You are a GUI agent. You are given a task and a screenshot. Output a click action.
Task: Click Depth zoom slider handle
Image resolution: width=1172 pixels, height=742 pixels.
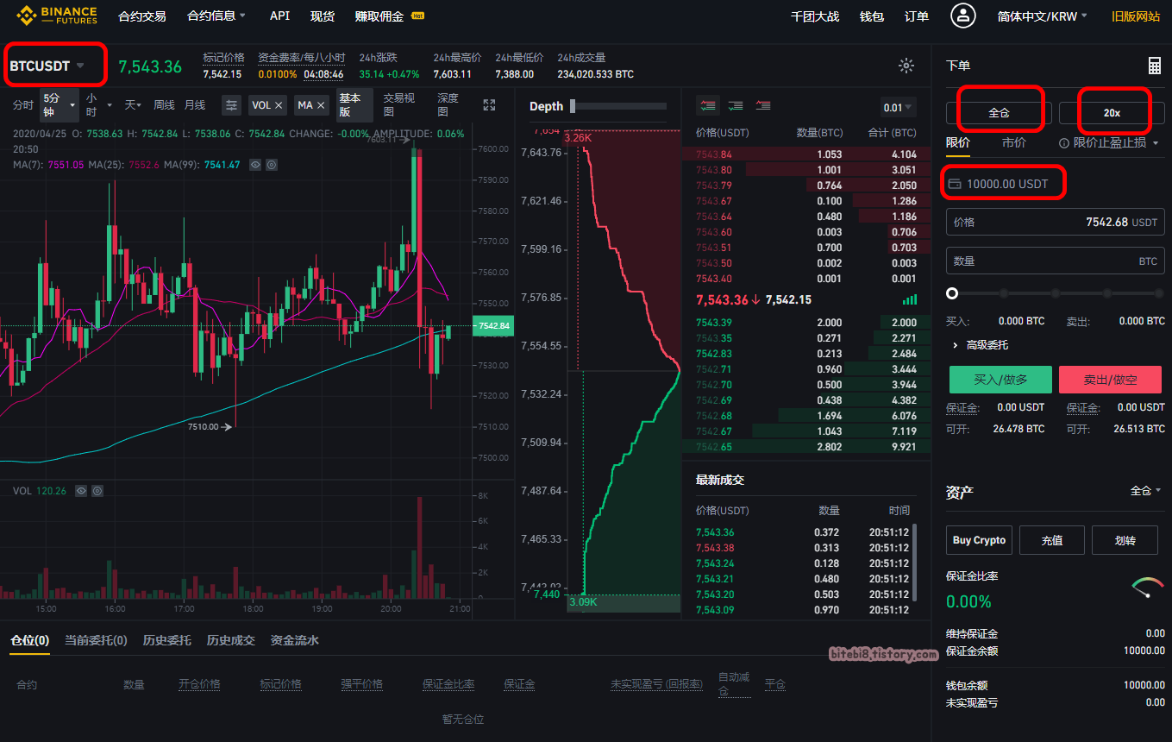573,106
